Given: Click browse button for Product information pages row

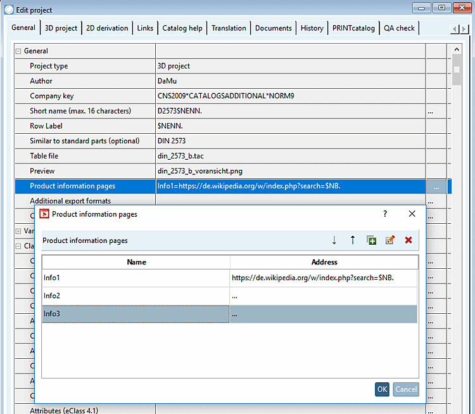Looking at the screenshot, I should coord(436,186).
